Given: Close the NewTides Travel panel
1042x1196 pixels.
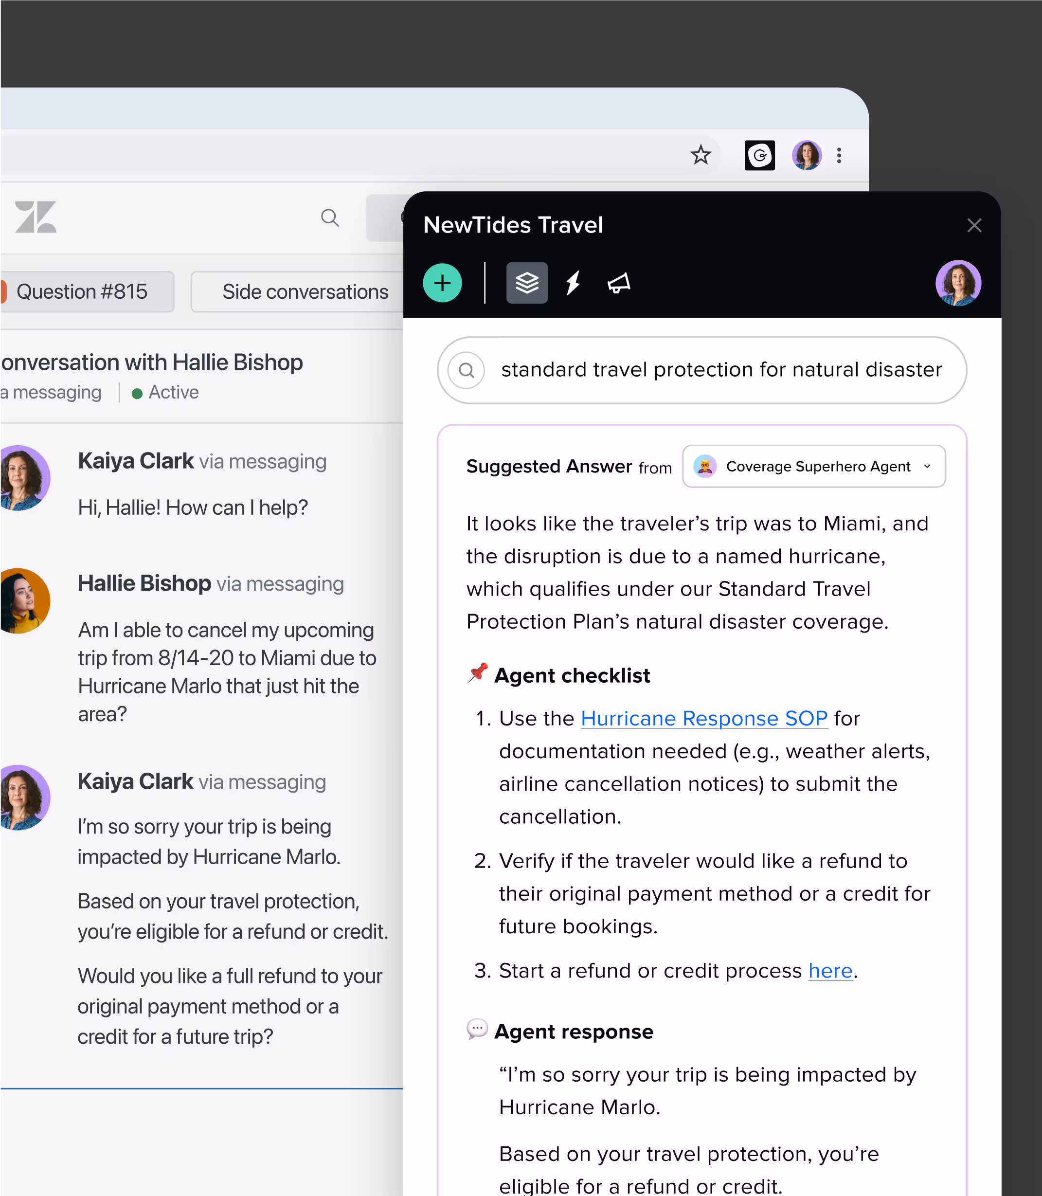Looking at the screenshot, I should [974, 225].
